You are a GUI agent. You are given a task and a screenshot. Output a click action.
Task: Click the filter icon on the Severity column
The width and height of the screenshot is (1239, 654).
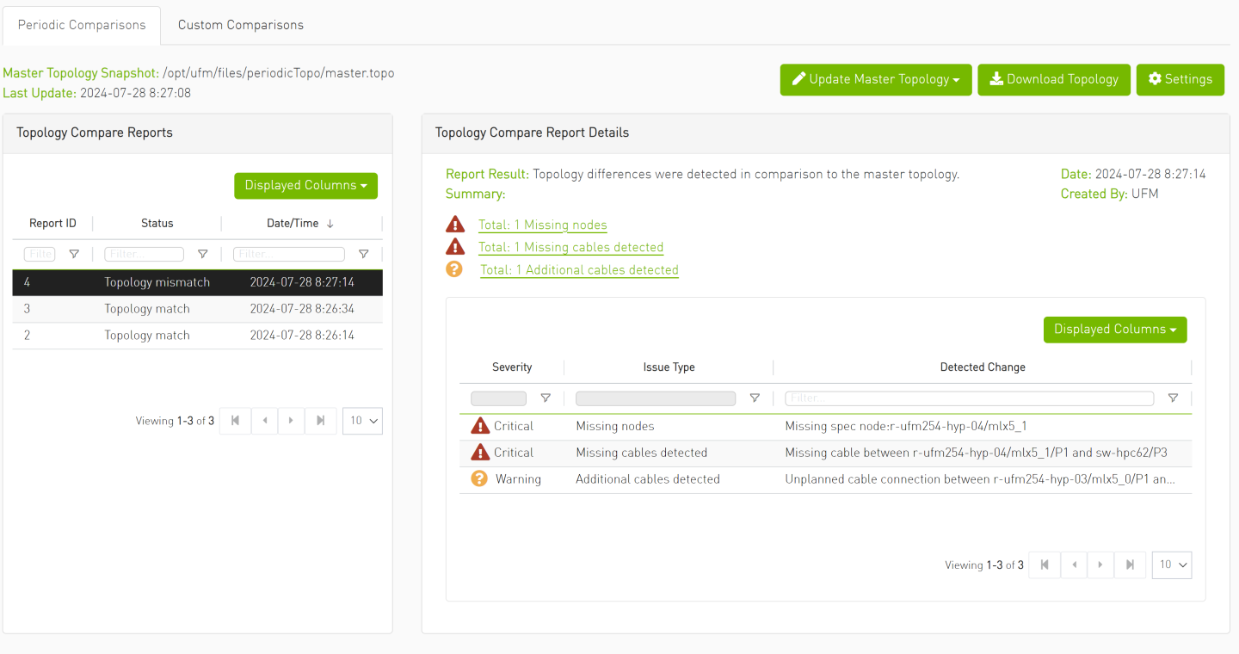click(546, 398)
